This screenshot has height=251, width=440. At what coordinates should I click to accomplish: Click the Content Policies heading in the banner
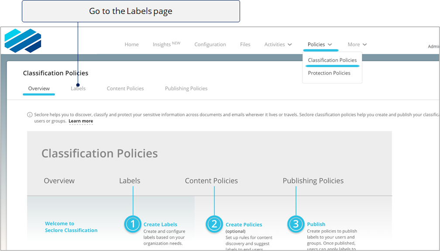[x=211, y=181]
